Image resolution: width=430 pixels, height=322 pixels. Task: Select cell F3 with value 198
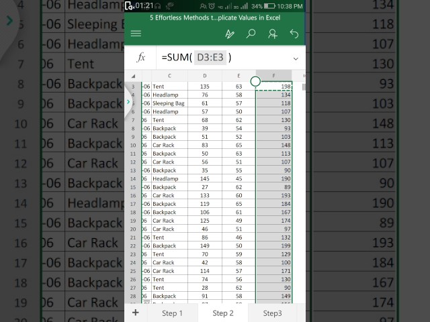273,87
